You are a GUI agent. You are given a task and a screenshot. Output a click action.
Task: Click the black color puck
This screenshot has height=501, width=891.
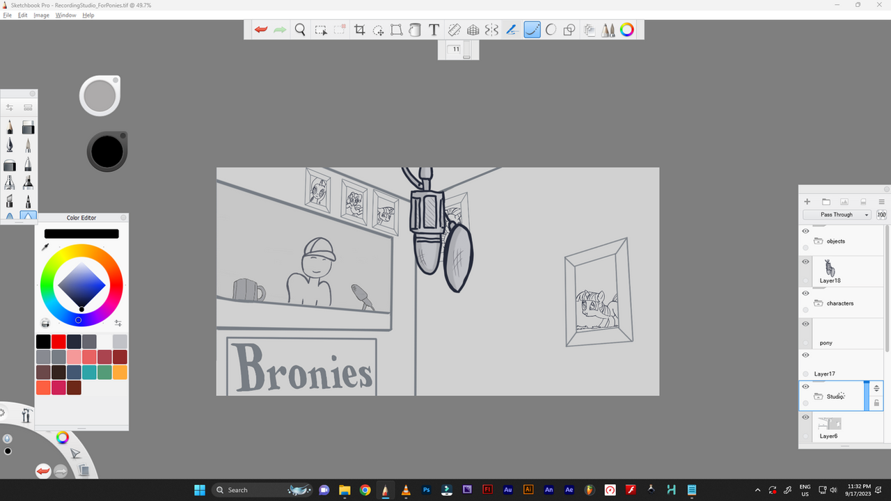[107, 151]
